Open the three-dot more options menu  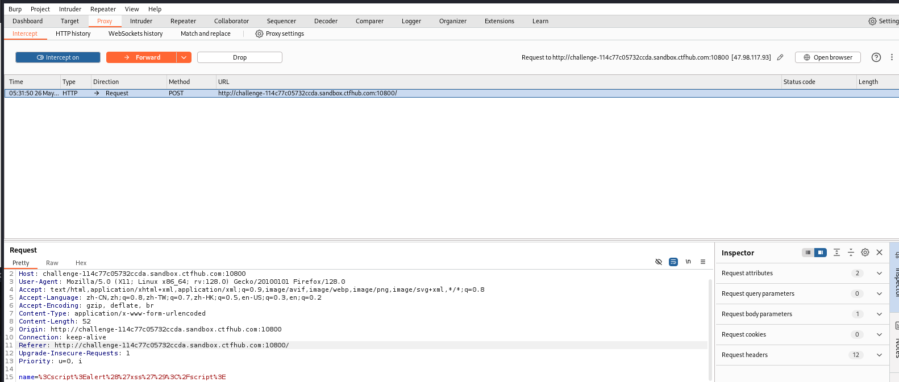[x=892, y=57]
